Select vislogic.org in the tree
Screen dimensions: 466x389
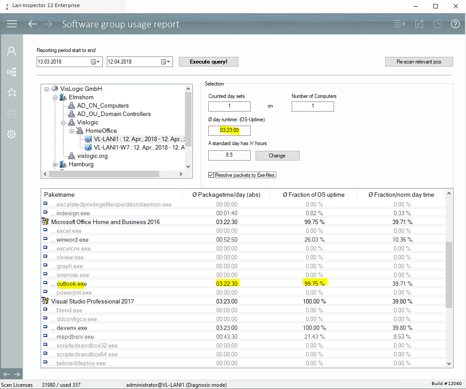pyautogui.click(x=92, y=156)
